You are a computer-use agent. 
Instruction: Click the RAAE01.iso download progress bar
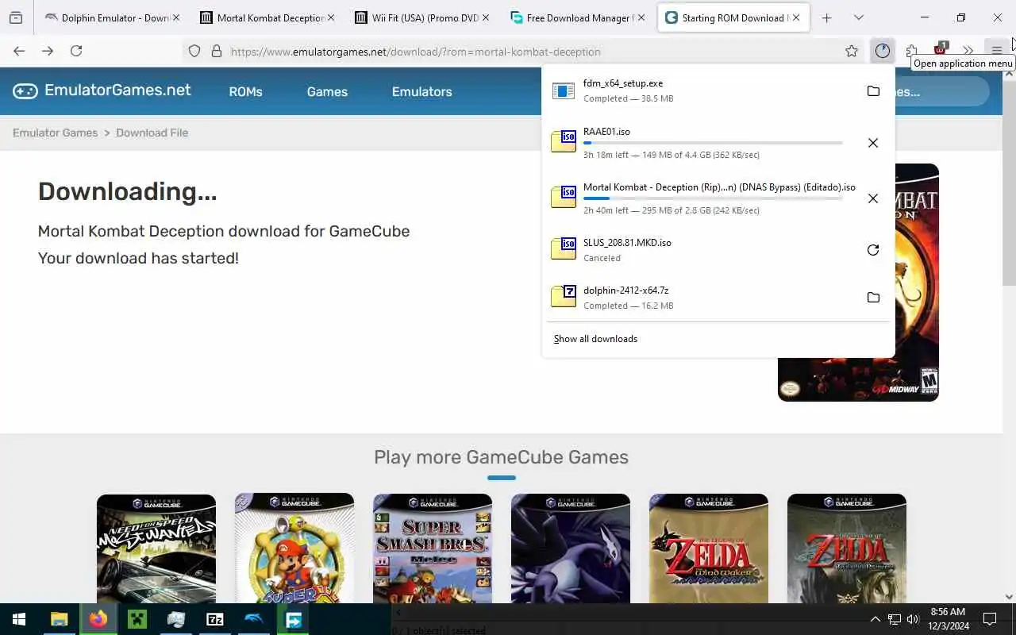click(713, 143)
